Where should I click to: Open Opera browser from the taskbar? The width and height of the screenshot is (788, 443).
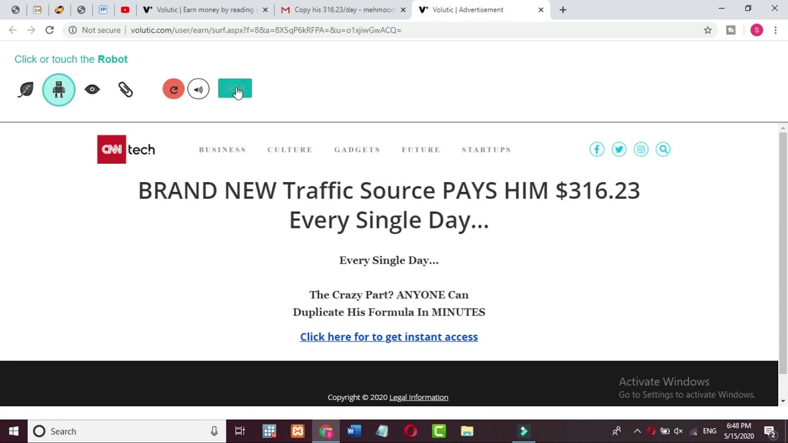coord(411,431)
